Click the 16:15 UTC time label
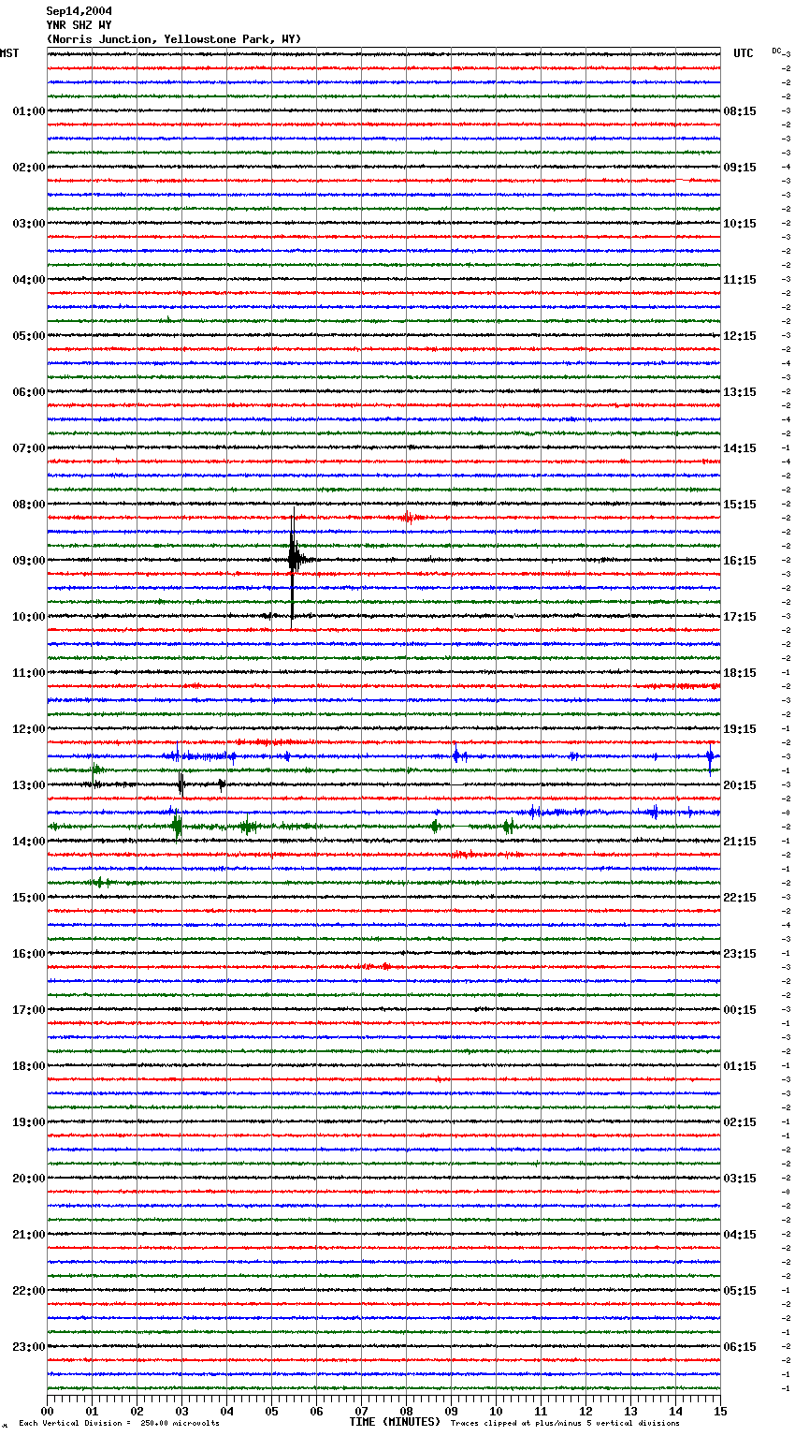 (x=740, y=561)
